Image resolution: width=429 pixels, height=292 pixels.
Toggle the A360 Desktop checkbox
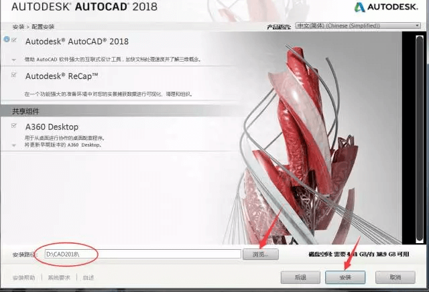coord(13,125)
